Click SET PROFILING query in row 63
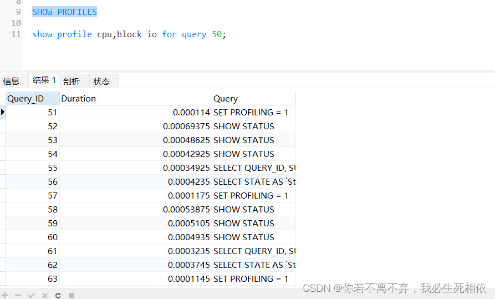 (x=254, y=279)
